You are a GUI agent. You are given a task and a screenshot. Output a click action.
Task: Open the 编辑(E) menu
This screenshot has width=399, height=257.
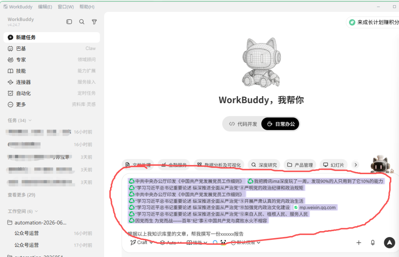(45, 7)
